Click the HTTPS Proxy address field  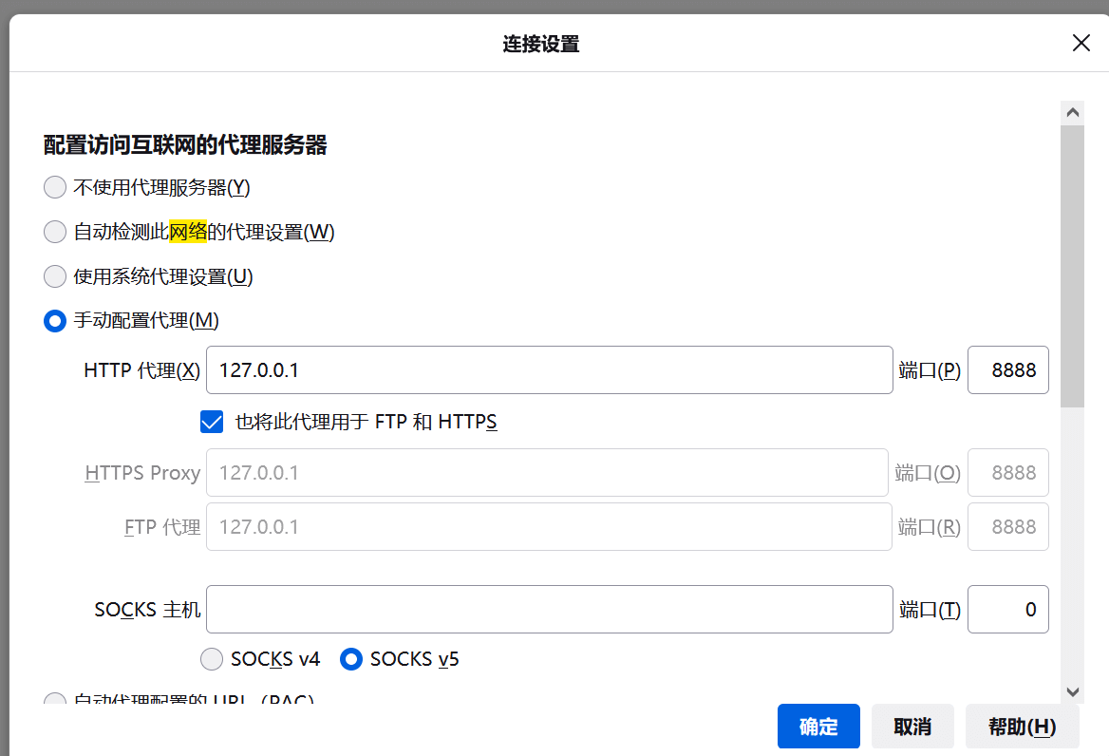[547, 472]
